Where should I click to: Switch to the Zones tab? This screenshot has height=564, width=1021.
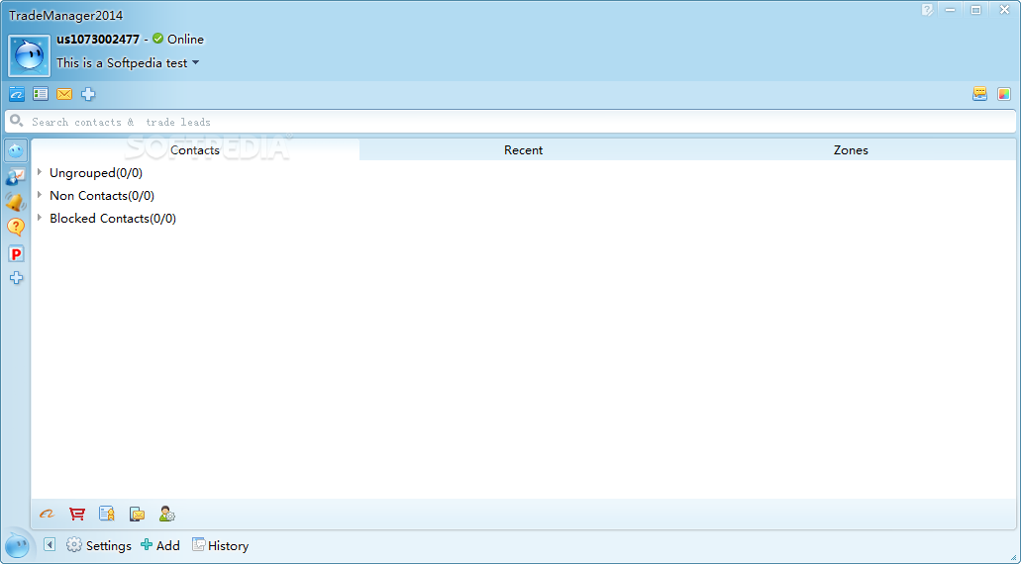point(851,149)
